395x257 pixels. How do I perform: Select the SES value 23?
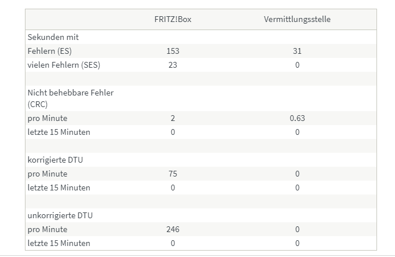pyautogui.click(x=173, y=65)
